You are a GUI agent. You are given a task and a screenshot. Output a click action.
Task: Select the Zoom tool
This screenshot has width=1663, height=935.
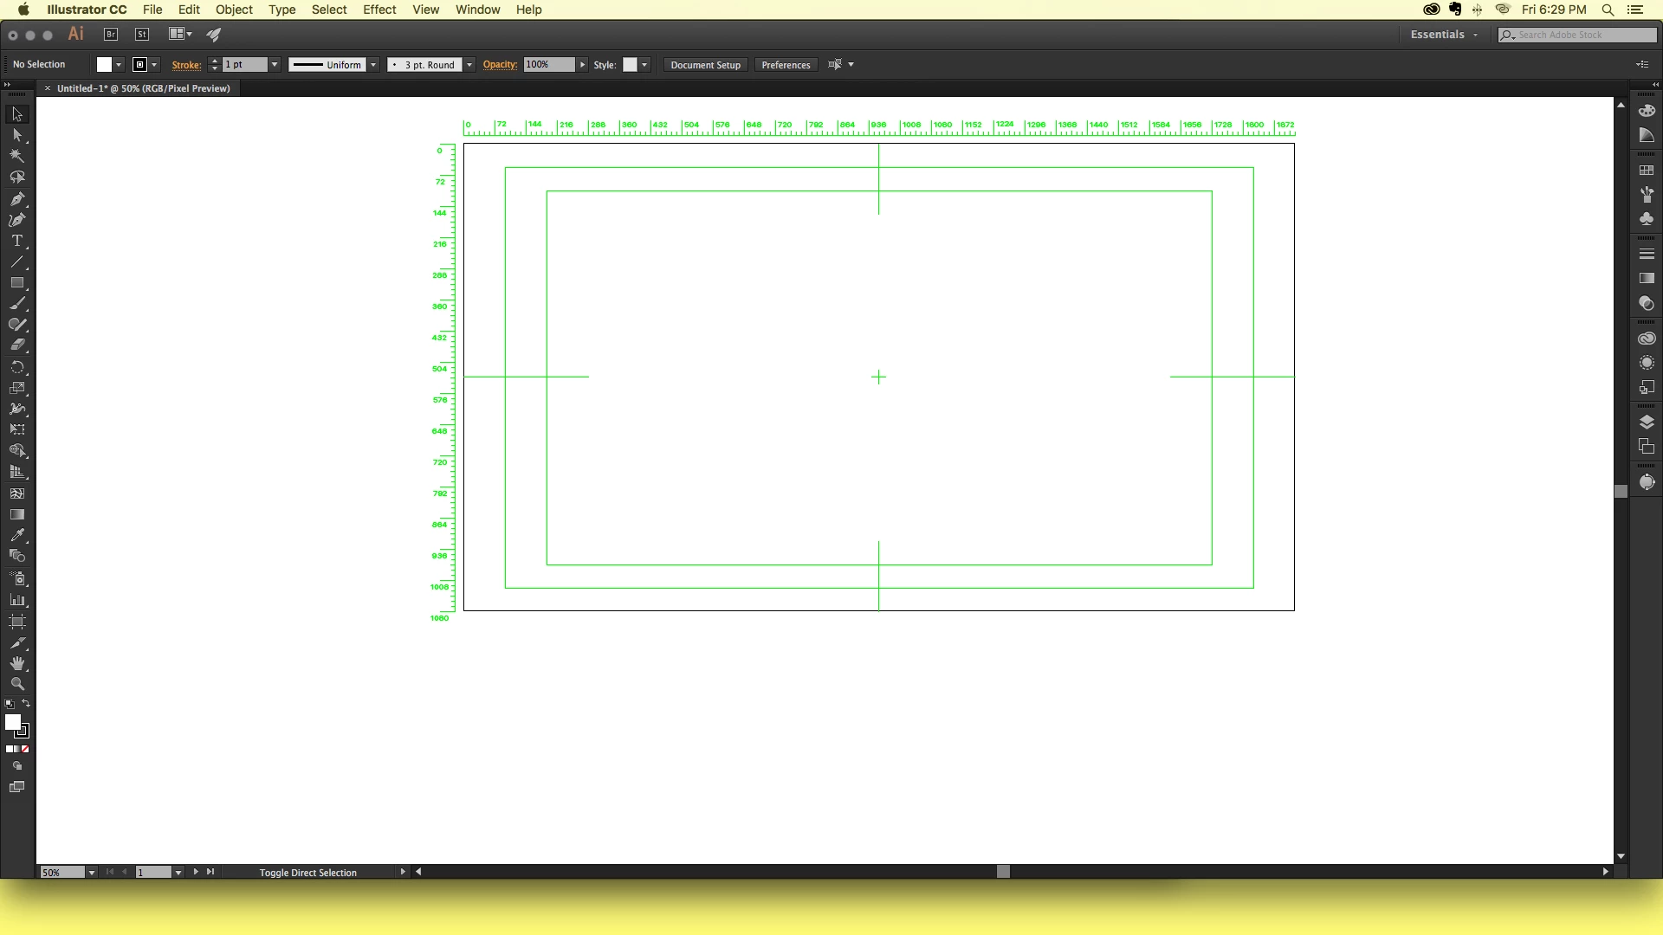[x=16, y=684]
